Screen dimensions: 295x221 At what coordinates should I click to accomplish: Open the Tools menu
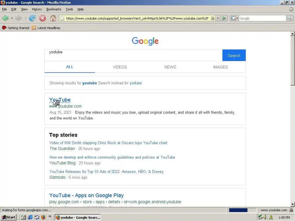69,9
